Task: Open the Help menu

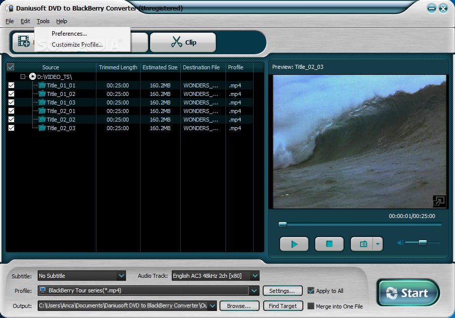Action: click(x=61, y=21)
